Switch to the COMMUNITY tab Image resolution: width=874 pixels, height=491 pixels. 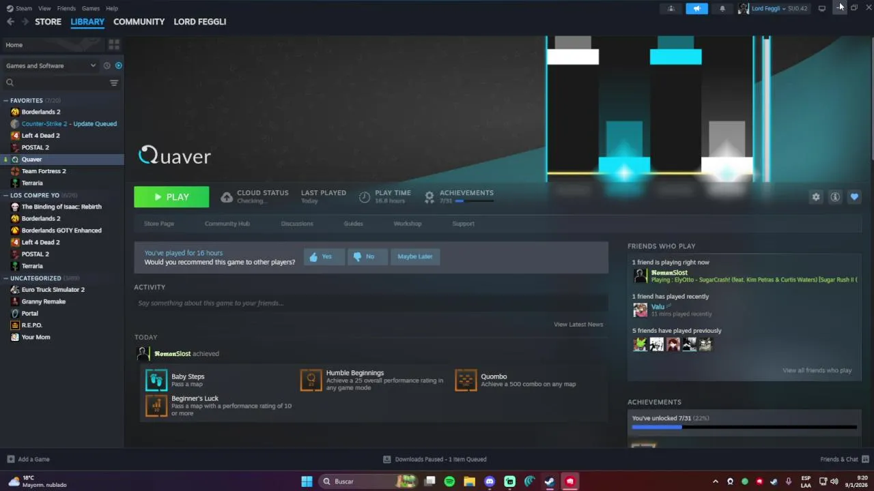139,22
